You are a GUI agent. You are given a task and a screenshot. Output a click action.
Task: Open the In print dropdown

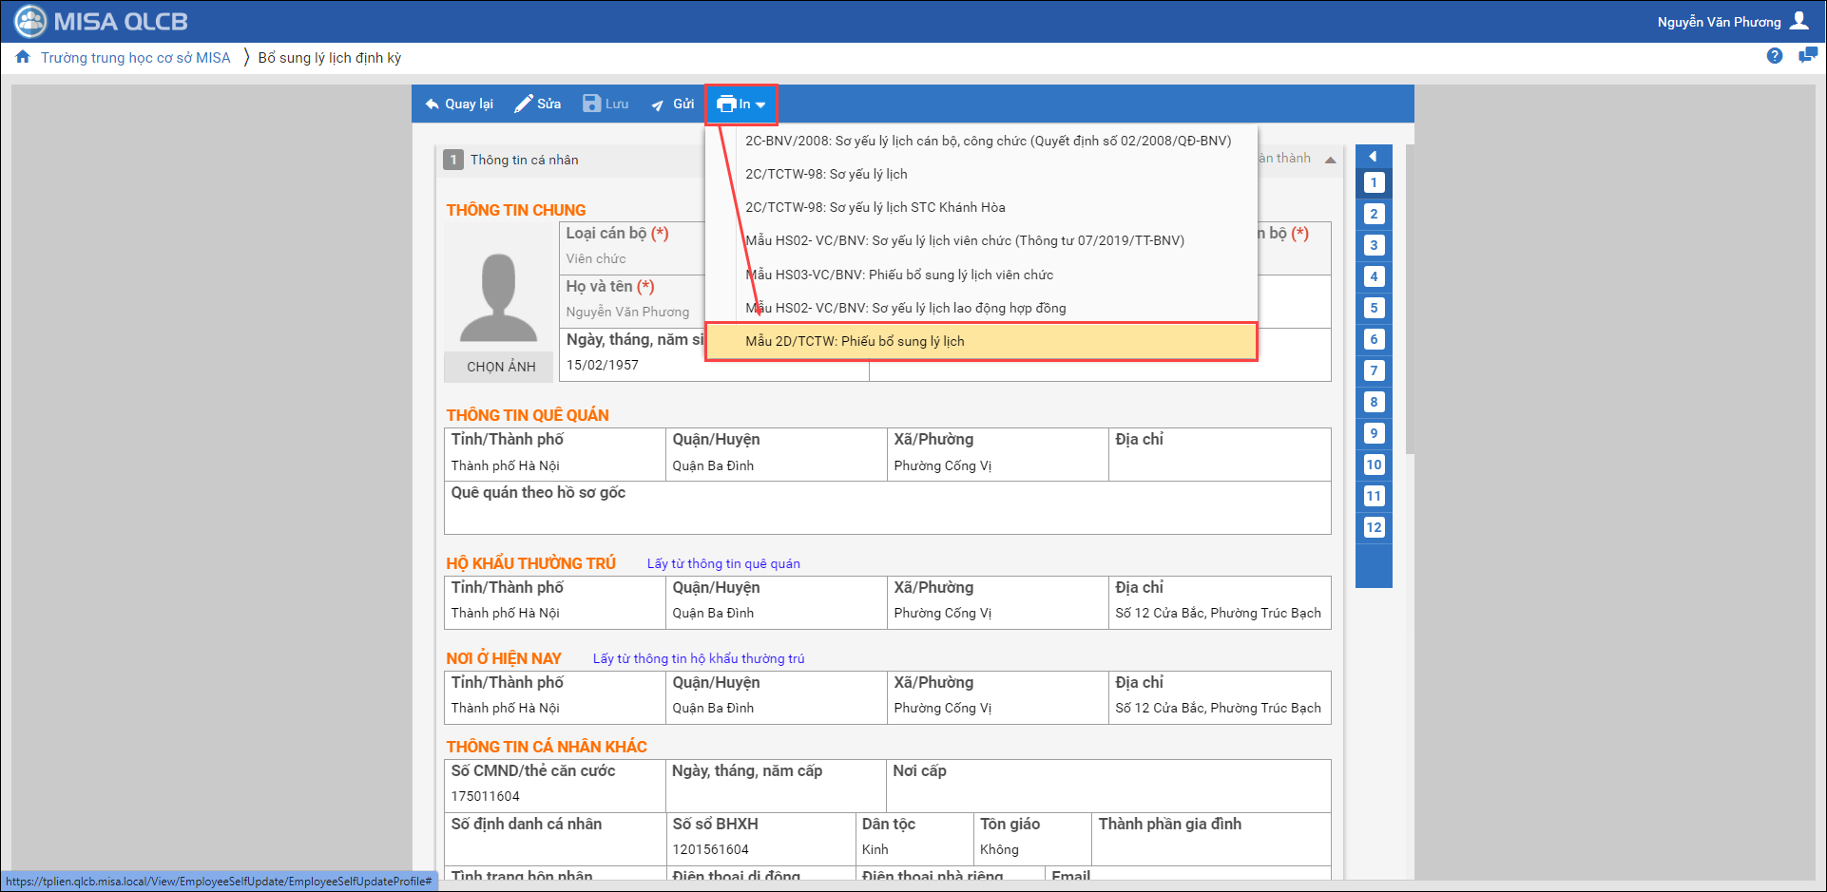[x=741, y=104]
